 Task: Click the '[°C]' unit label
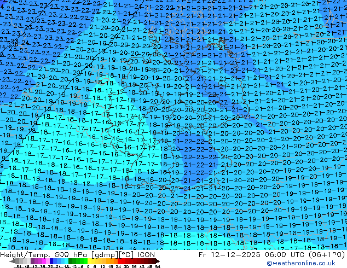coord(126,255)
